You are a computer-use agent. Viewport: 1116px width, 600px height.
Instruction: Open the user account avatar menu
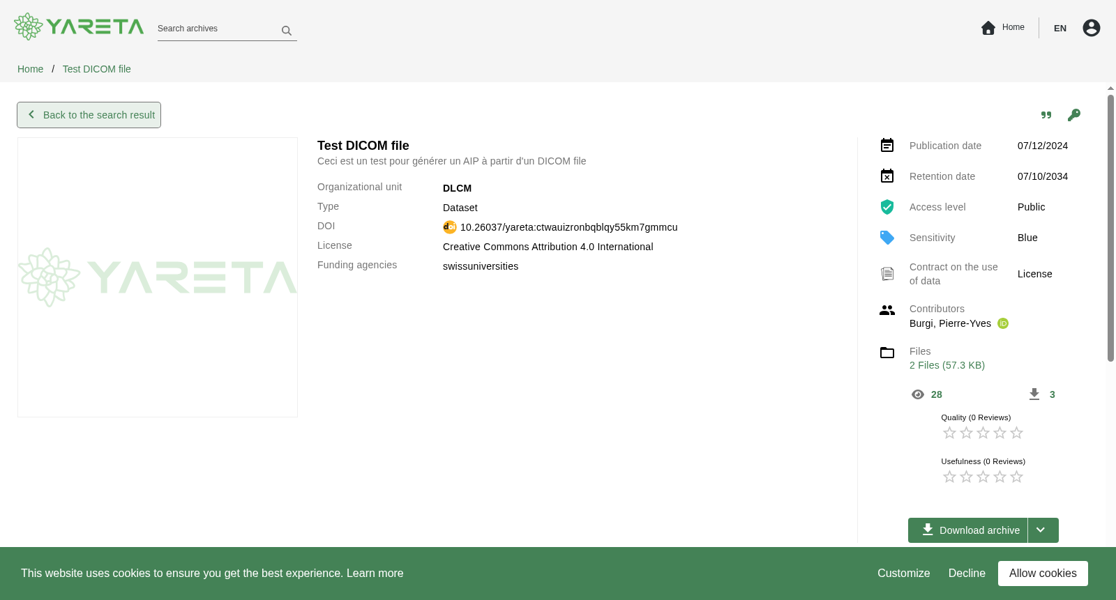[1091, 28]
